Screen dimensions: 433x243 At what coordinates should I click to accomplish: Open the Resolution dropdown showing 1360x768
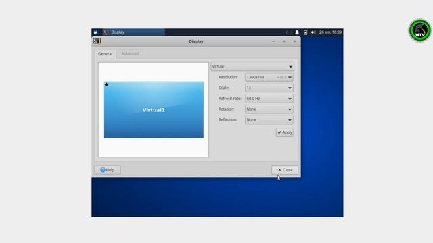pyautogui.click(x=269, y=77)
